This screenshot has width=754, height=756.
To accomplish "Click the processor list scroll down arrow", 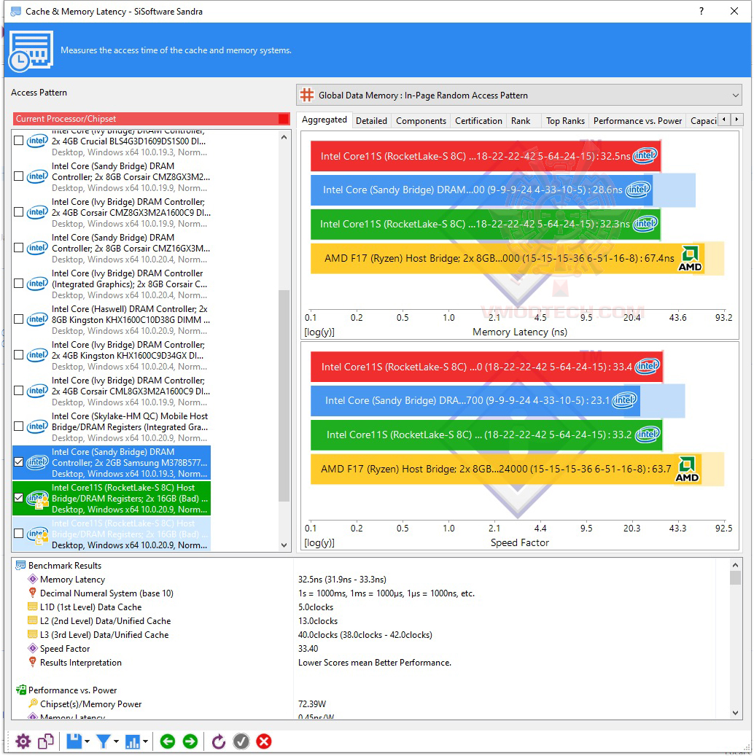I will tap(284, 545).
